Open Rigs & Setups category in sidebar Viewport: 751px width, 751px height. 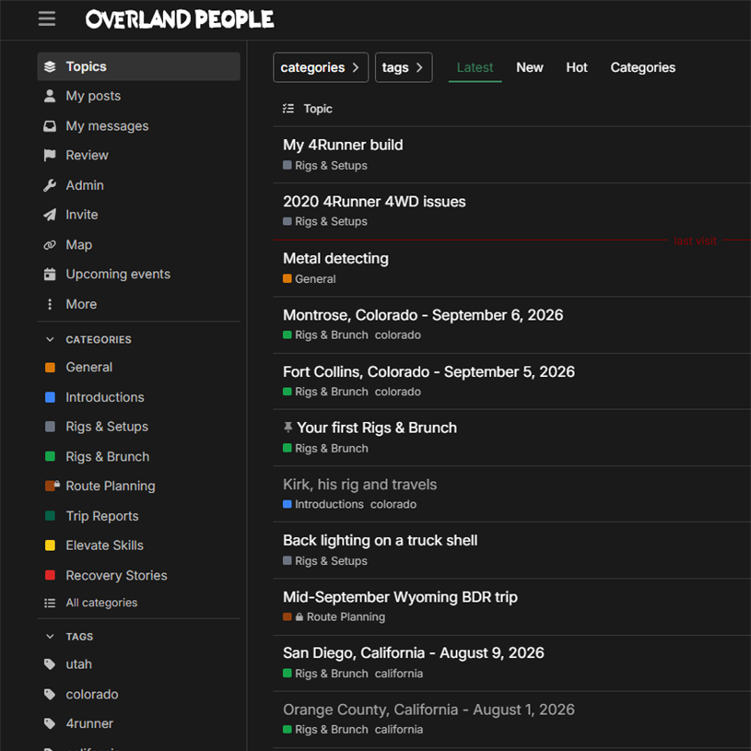coord(138,427)
